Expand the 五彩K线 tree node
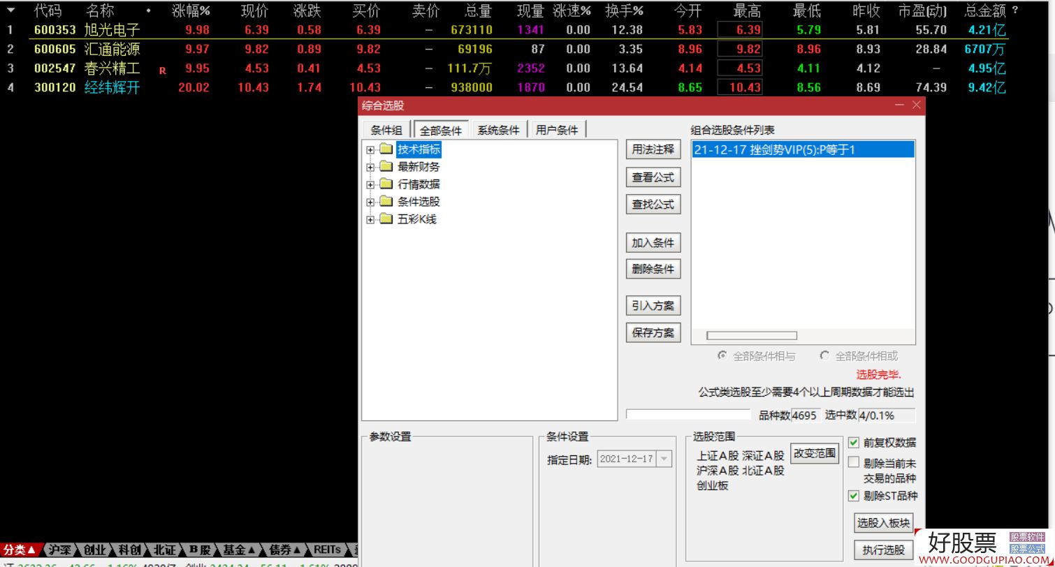Image resolution: width=1055 pixels, height=567 pixels. tap(370, 219)
